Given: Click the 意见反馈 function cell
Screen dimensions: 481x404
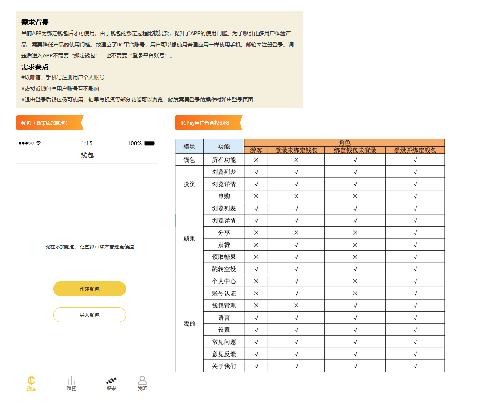Looking at the screenshot, I should pos(223,354).
